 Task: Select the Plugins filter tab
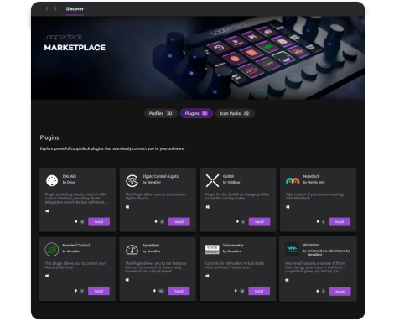click(196, 113)
